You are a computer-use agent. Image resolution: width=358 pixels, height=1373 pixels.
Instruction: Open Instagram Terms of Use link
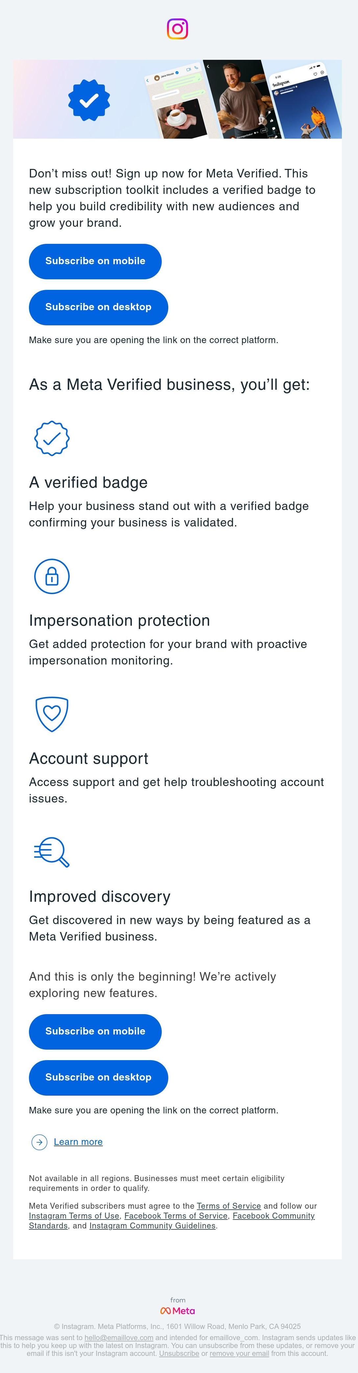(74, 1216)
